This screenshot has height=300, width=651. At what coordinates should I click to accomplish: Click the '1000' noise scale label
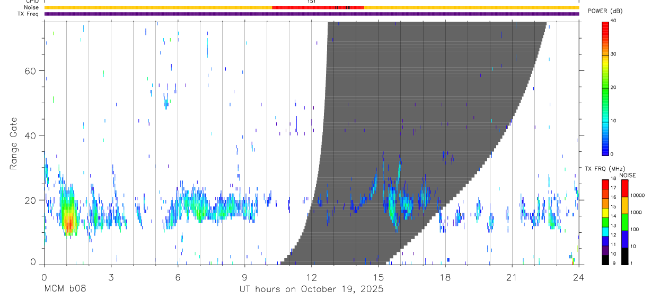(x=635, y=212)
